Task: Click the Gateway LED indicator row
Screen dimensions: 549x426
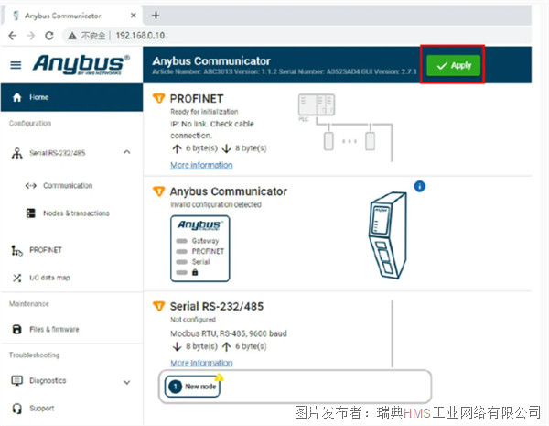Action: click(x=198, y=241)
